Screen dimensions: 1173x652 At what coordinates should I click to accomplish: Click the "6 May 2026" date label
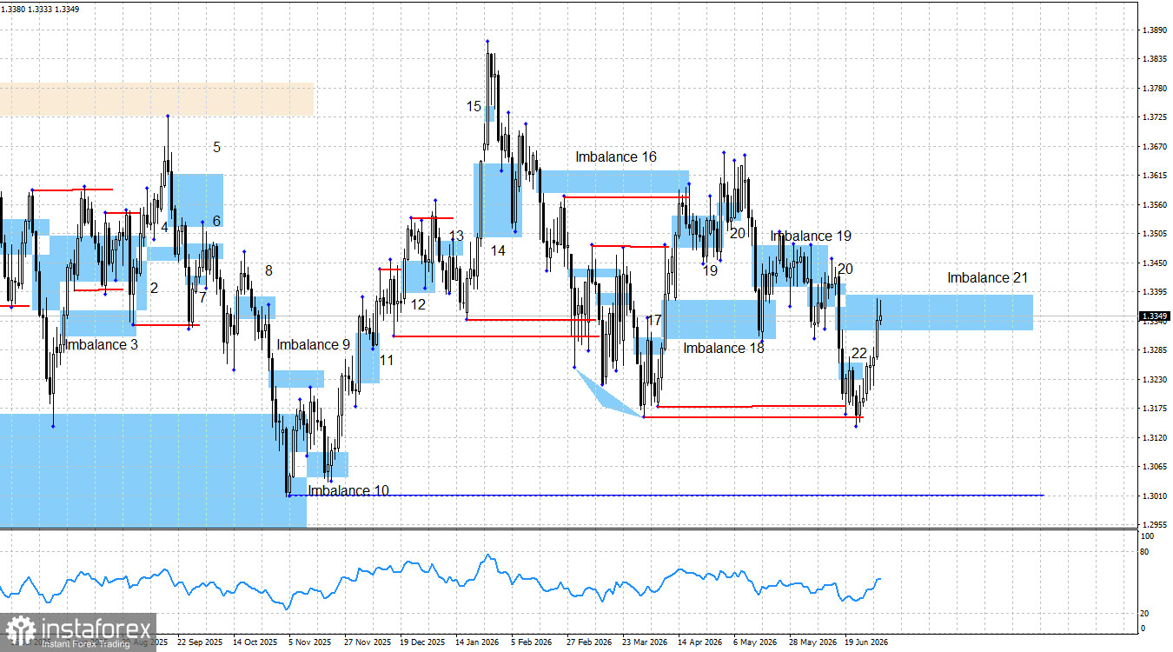coord(755,643)
